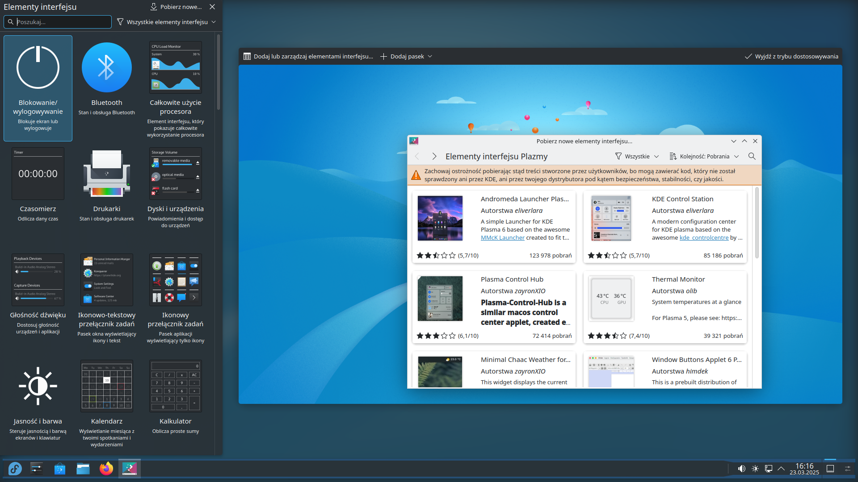Open the Kolejność: Pobrania sort dropdown
Screen dimensions: 858x482
point(704,156)
